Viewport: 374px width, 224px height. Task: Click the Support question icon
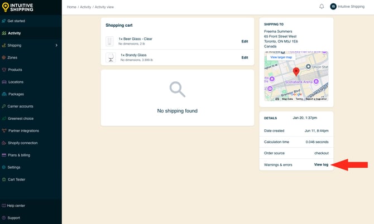coord(3,217)
